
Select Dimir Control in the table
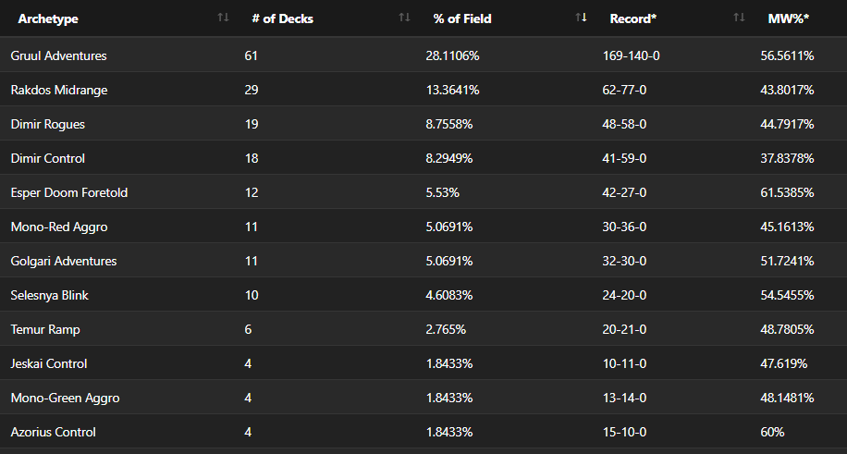pos(48,159)
